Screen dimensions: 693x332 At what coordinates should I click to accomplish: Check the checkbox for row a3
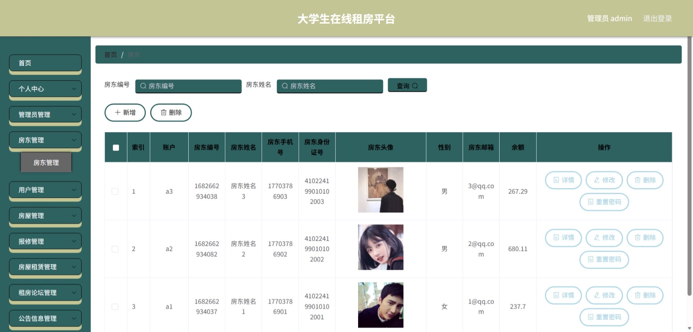pyautogui.click(x=115, y=192)
